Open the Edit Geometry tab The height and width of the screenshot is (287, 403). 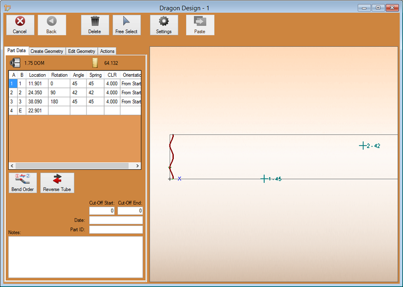coord(82,51)
